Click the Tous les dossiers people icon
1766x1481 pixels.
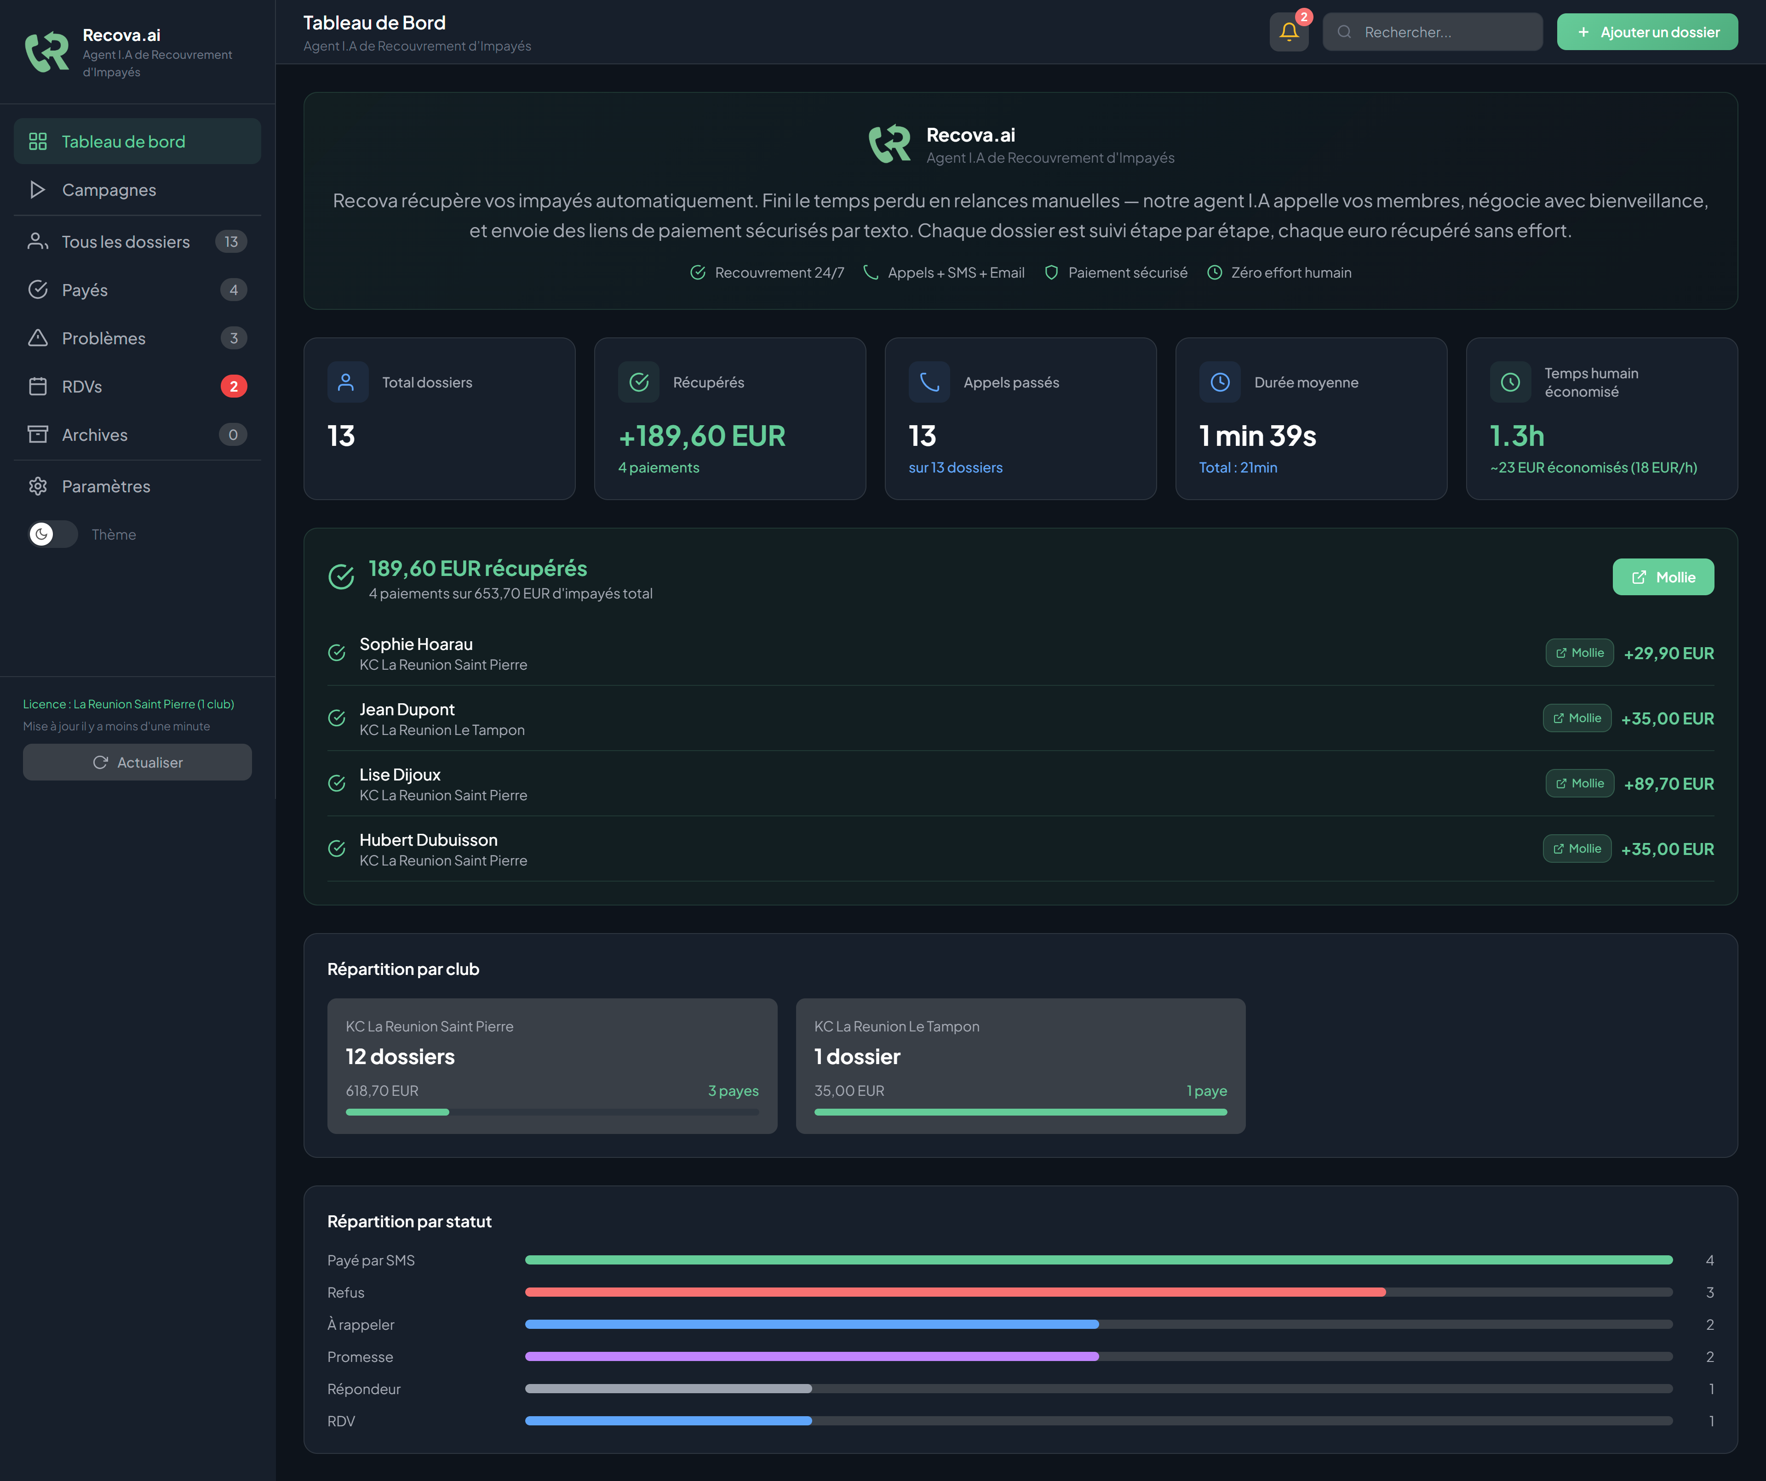[38, 241]
